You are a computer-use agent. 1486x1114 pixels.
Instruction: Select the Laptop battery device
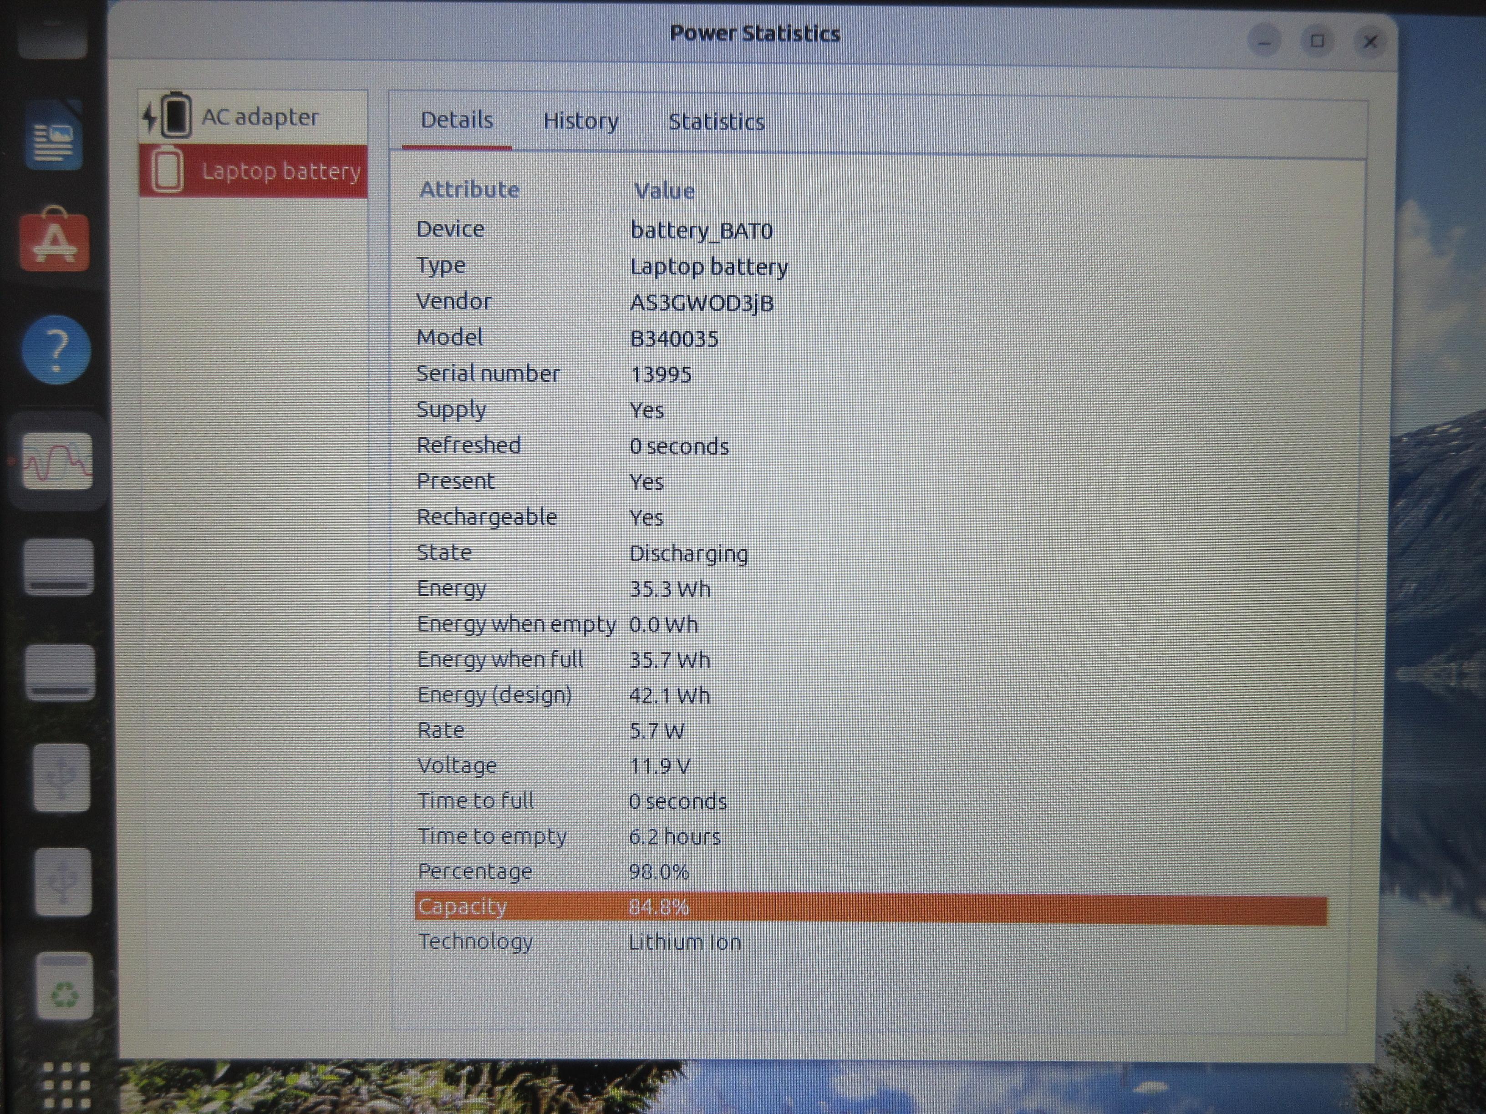[253, 171]
